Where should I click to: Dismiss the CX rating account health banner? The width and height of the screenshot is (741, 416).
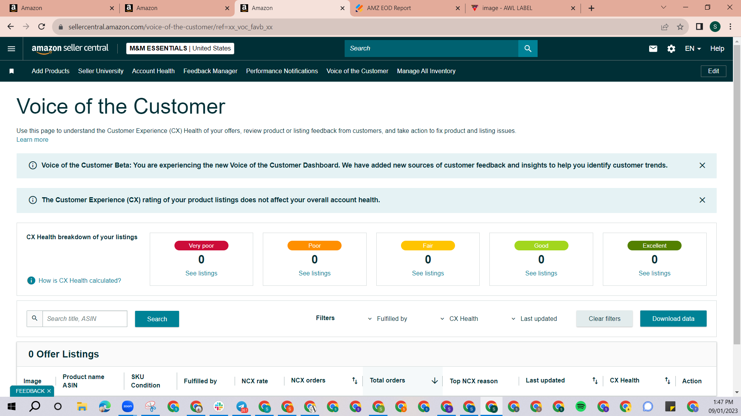click(702, 200)
